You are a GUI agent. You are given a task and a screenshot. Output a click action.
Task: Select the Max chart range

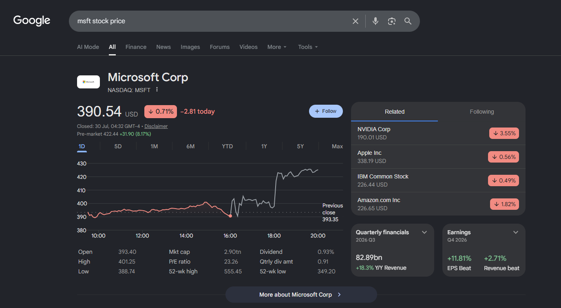(x=337, y=146)
